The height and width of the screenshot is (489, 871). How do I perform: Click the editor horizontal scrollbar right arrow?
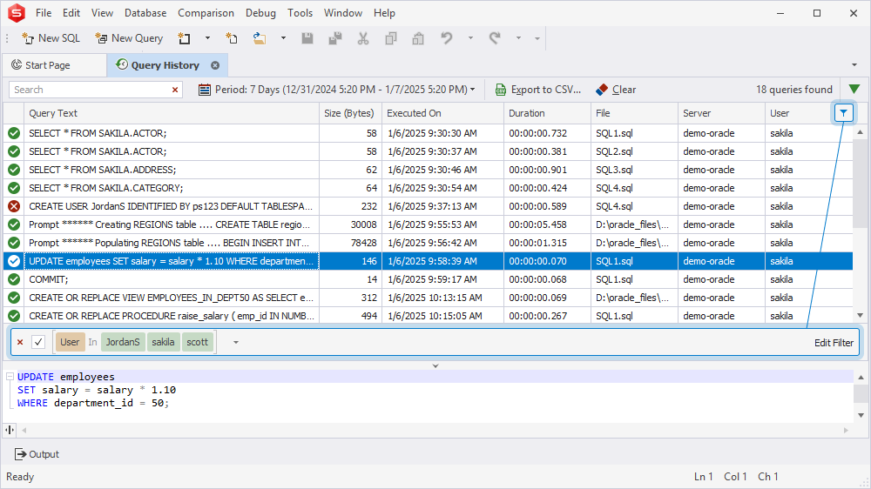click(846, 430)
